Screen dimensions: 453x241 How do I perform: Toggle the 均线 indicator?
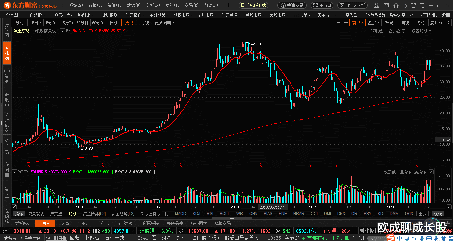(x=73, y=214)
